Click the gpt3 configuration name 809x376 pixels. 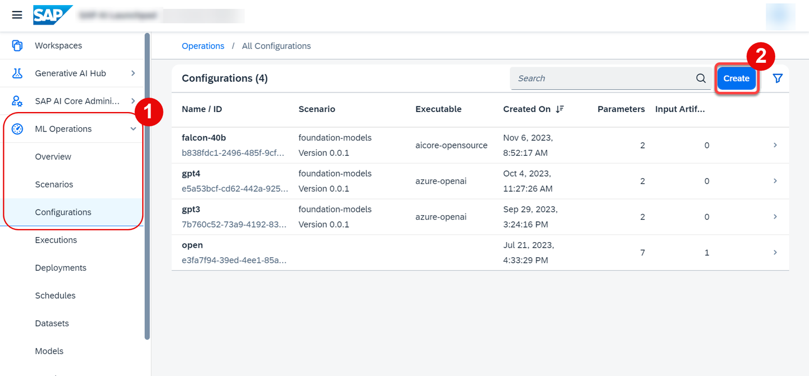(x=191, y=210)
